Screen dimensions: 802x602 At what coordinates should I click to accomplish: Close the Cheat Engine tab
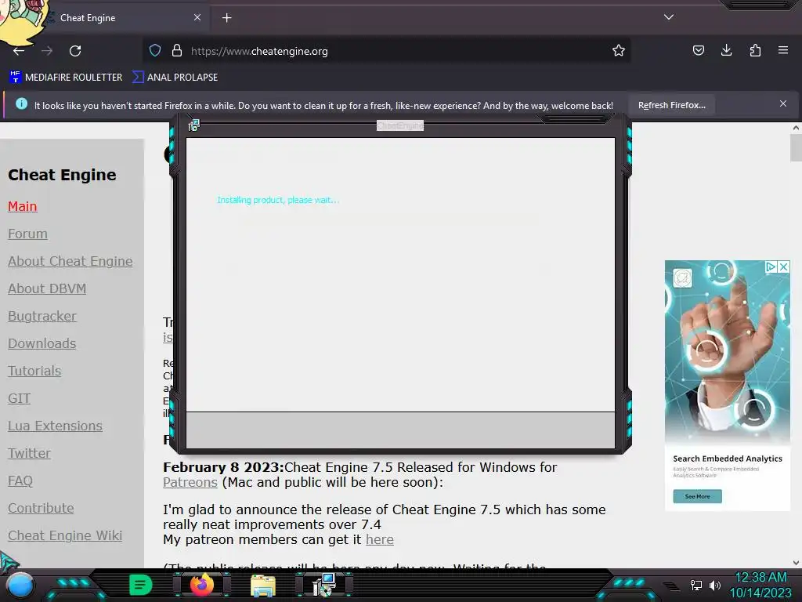coord(197,17)
